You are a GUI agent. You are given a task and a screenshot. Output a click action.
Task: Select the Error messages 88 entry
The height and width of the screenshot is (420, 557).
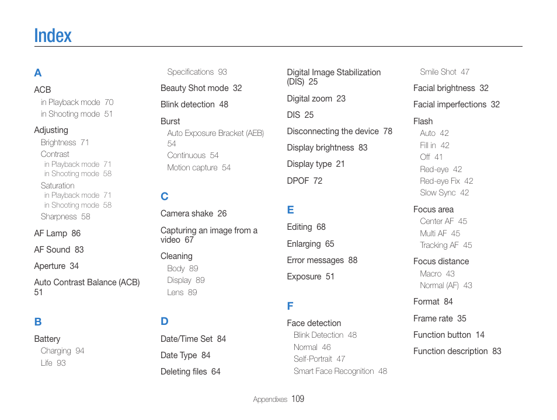[x=322, y=260]
